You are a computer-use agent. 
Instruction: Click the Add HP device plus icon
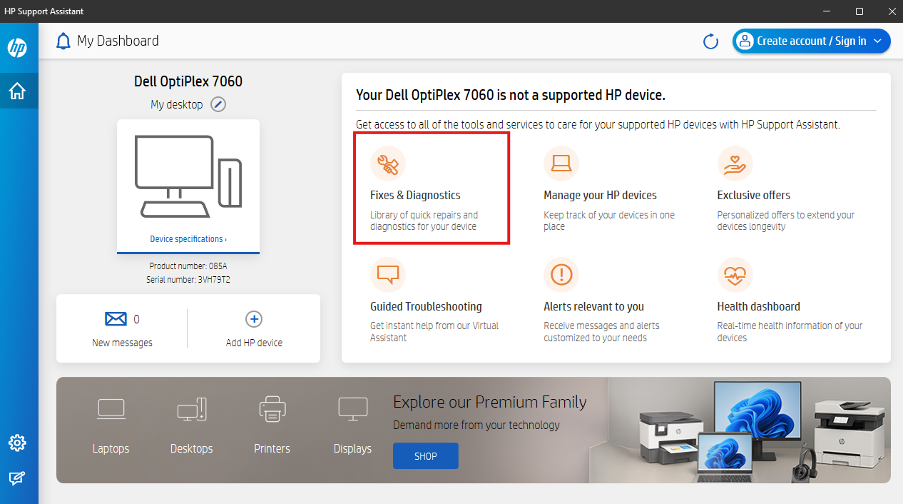pyautogui.click(x=254, y=319)
